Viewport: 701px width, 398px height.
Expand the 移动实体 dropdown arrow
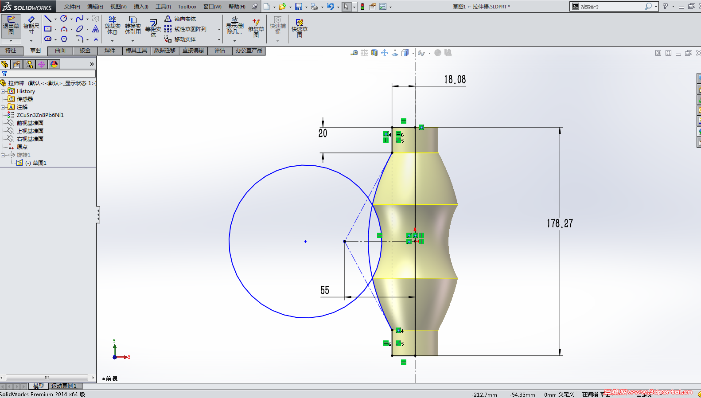[219, 39]
